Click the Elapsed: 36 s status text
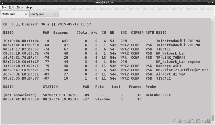This screenshot has height=125, width=215. pyautogui.click(x=35, y=24)
